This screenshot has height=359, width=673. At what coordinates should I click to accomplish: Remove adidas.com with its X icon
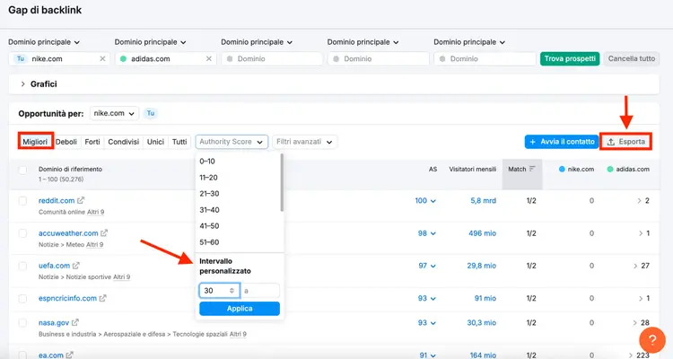pos(209,59)
